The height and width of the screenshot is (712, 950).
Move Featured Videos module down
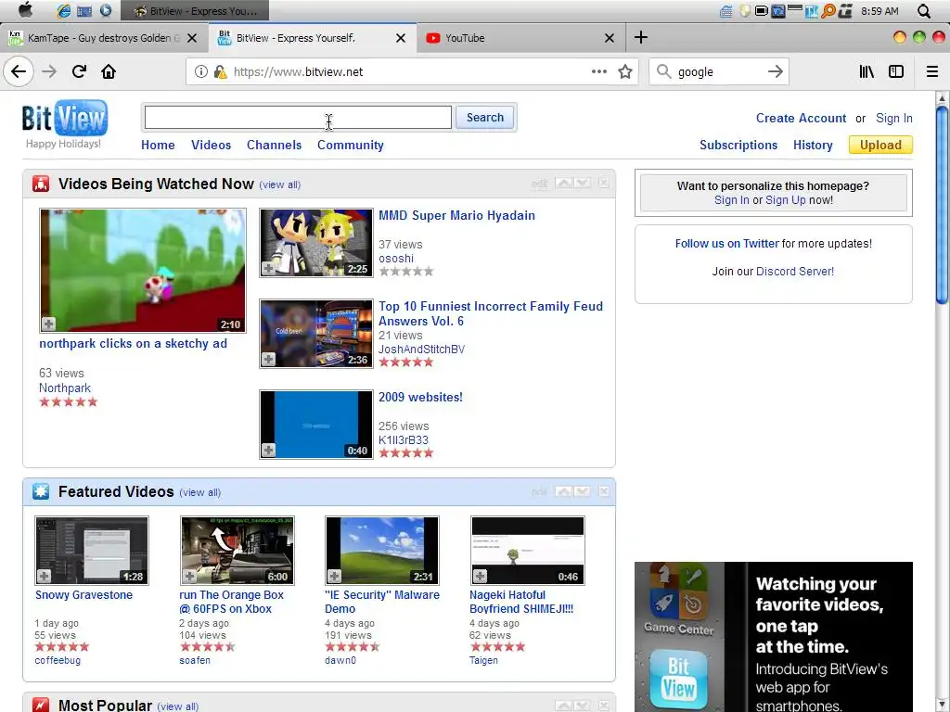coord(583,491)
